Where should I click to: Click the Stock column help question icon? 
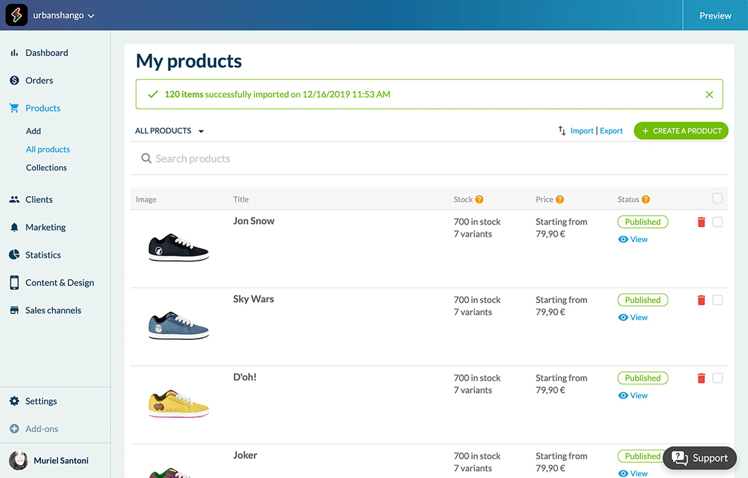click(479, 199)
